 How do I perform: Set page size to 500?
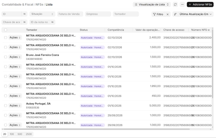click(20, 134)
